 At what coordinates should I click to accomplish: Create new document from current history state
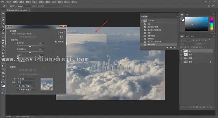click(x=167, y=48)
